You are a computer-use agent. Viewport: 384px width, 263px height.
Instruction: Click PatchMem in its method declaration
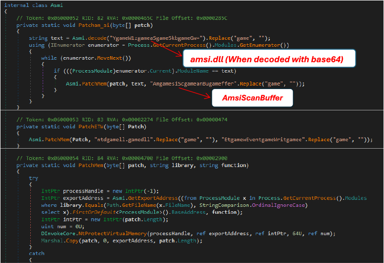pyautogui.click(x=91, y=166)
